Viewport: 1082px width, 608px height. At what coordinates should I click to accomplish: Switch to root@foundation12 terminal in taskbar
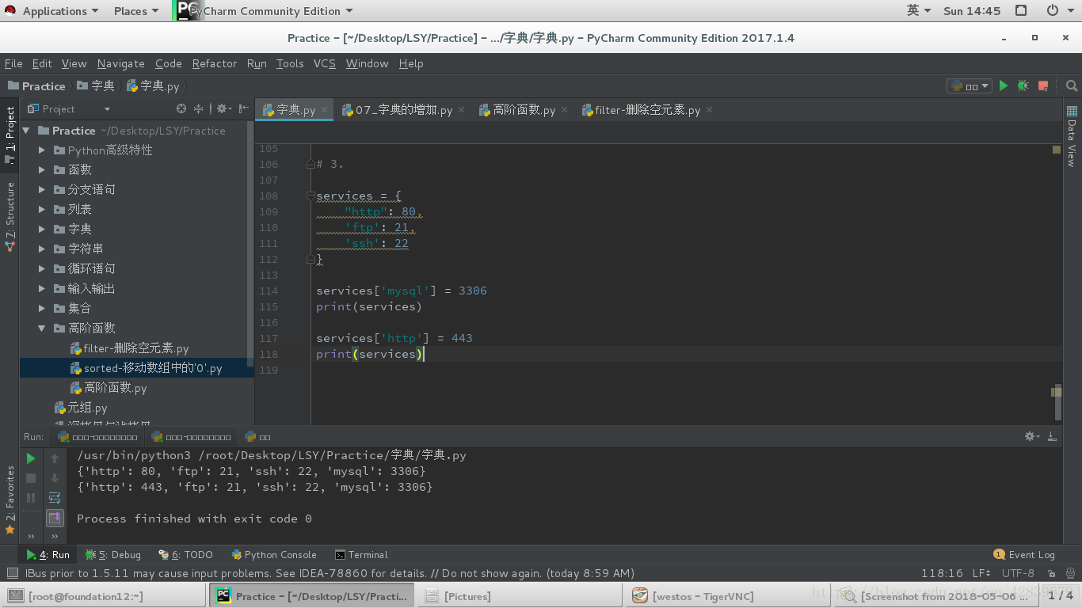(104, 596)
